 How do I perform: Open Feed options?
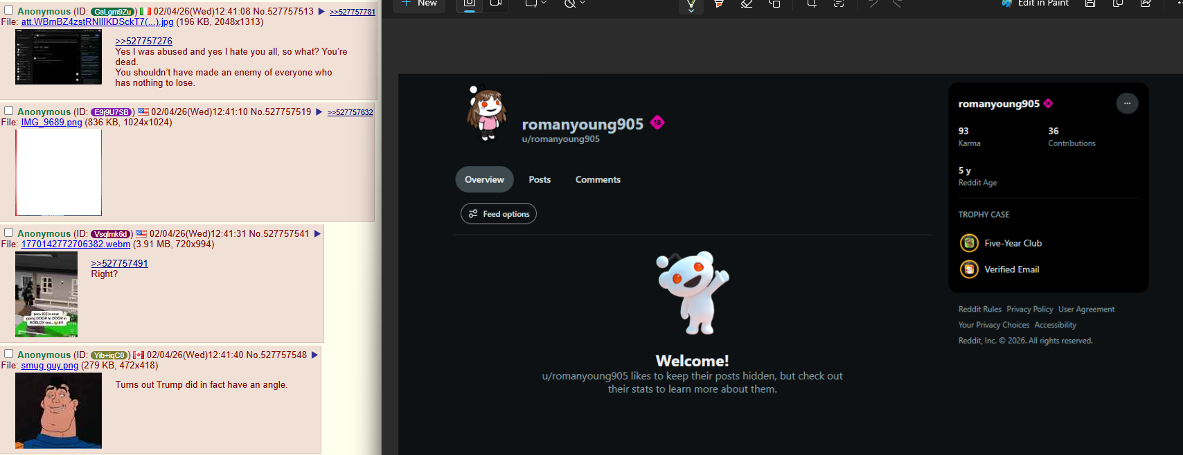coord(499,213)
